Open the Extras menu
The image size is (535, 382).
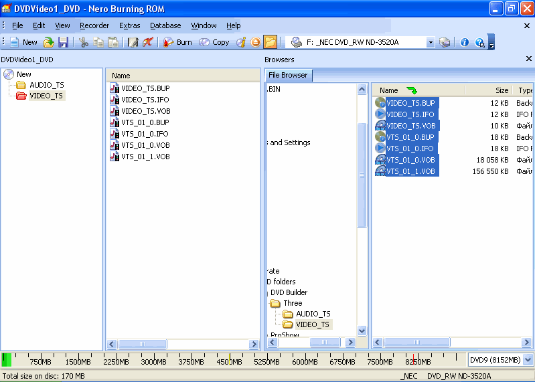click(x=130, y=25)
